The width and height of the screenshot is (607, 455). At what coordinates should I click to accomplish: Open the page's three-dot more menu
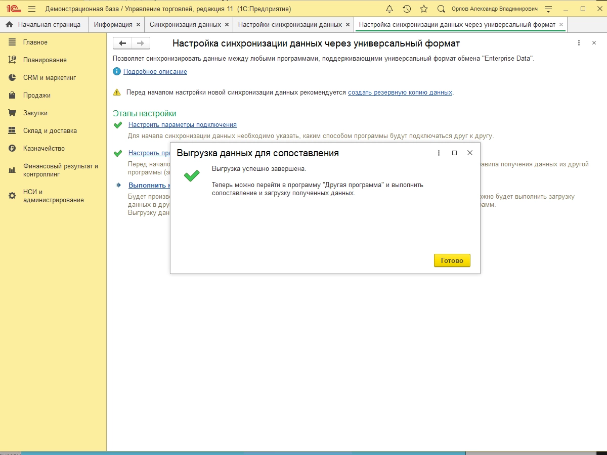[x=579, y=43]
